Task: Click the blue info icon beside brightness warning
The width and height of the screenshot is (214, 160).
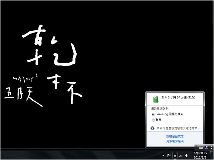Action: coord(152,128)
